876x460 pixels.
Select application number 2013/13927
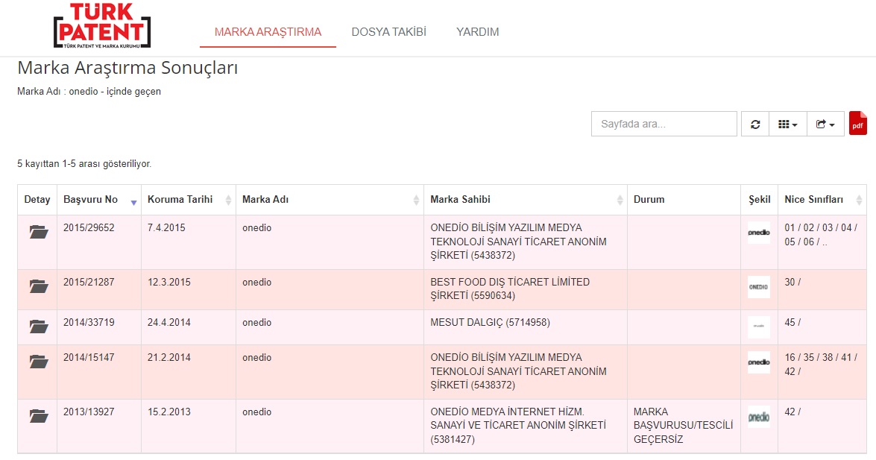click(89, 412)
